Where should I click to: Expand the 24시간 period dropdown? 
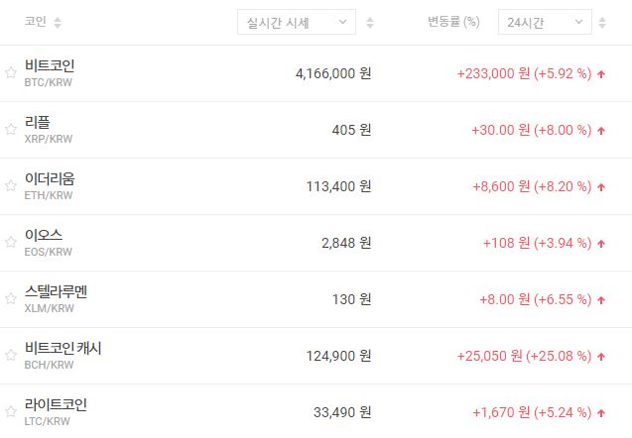point(544,23)
